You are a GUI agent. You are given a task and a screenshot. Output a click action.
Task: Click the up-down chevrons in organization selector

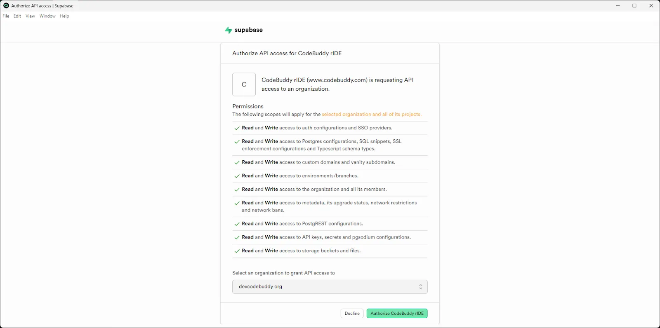click(421, 287)
